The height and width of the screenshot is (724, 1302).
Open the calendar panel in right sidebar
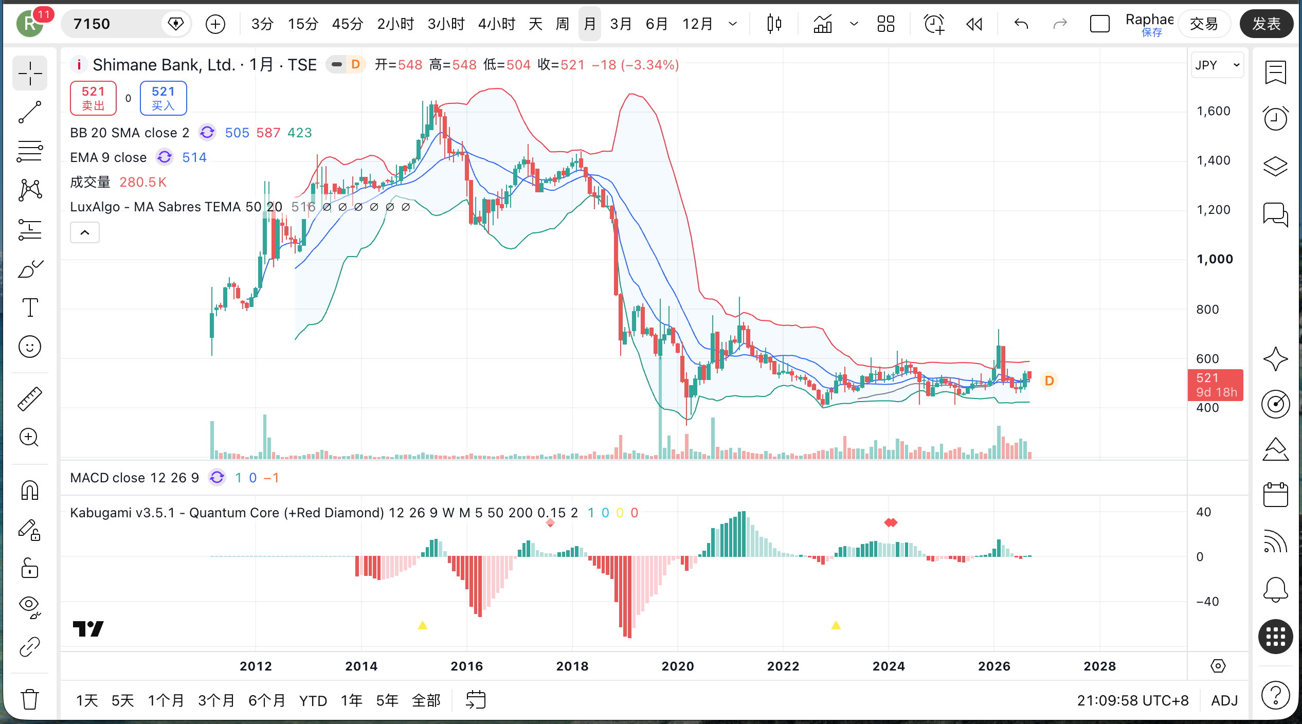[x=1276, y=495]
